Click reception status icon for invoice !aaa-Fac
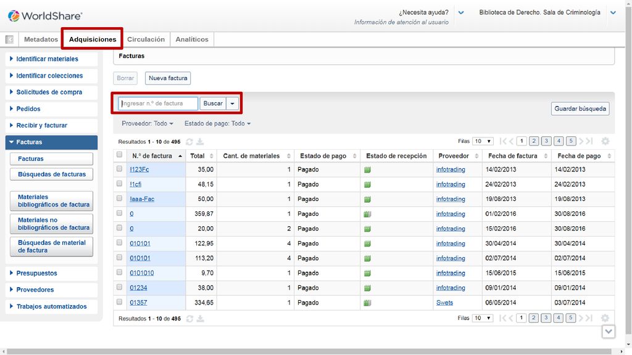The image size is (632, 355). pos(367,199)
